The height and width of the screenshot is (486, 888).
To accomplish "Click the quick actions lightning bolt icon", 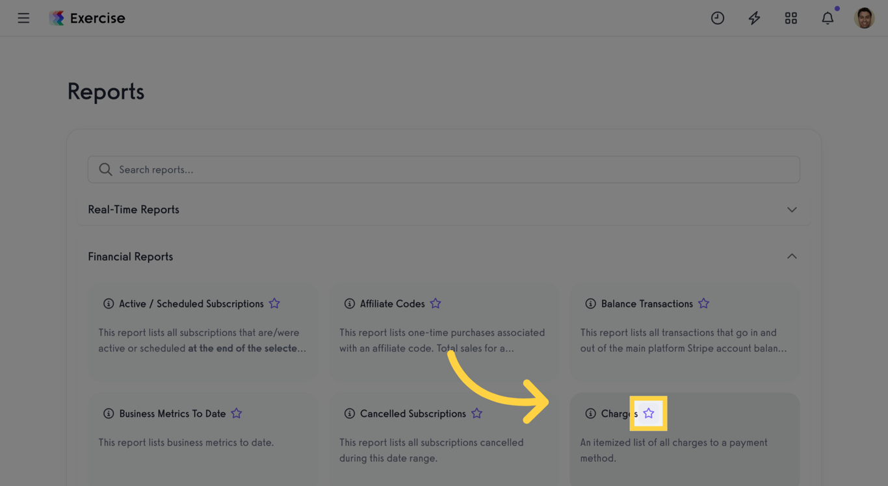I will pos(754,18).
